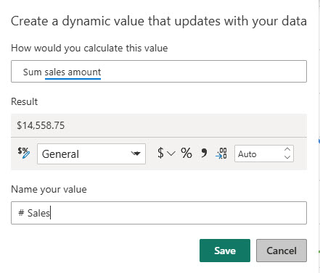Click the underlined sales amount text
The image size is (320, 273).
pos(73,72)
